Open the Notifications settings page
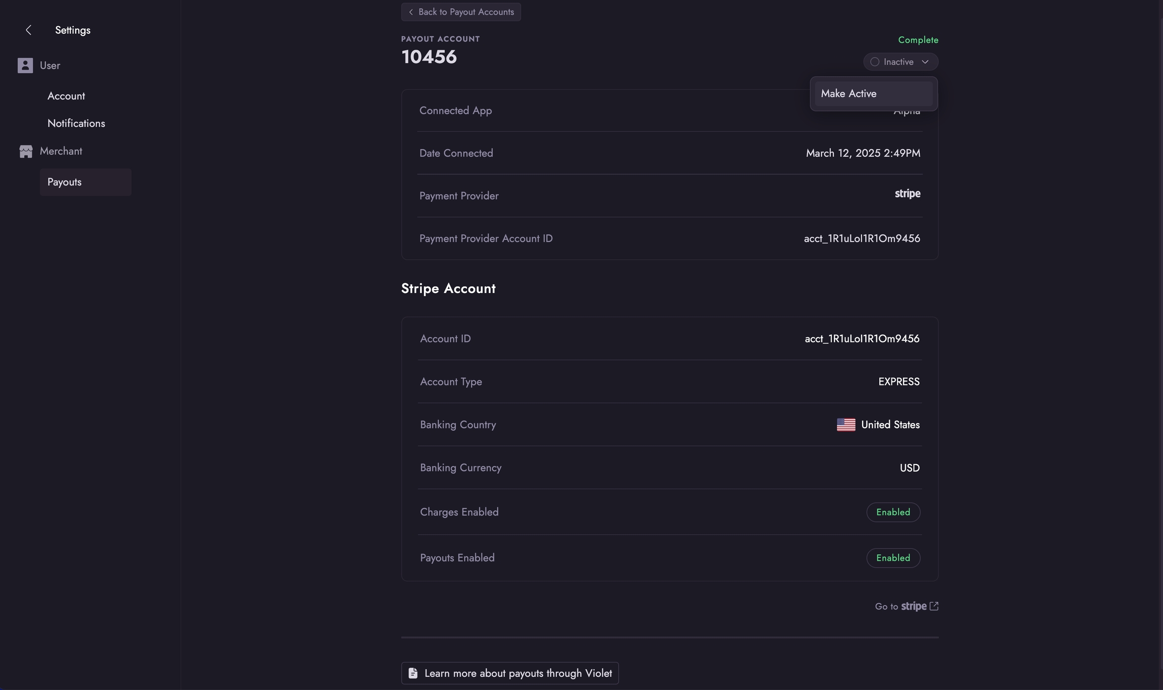 point(76,124)
